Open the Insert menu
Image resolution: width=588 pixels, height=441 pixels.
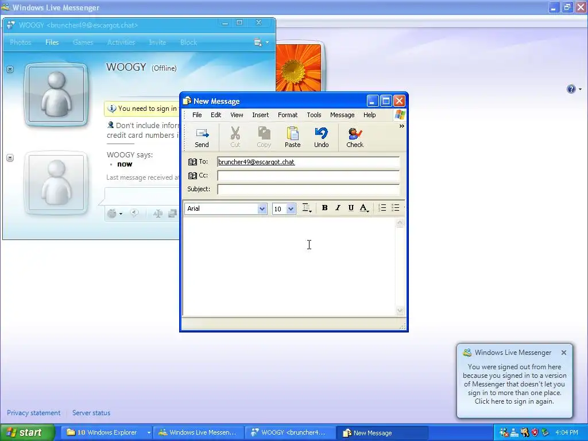coord(260,115)
